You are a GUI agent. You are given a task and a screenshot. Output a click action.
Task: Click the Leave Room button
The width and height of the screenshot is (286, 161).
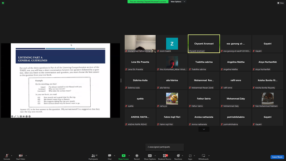[277, 157]
